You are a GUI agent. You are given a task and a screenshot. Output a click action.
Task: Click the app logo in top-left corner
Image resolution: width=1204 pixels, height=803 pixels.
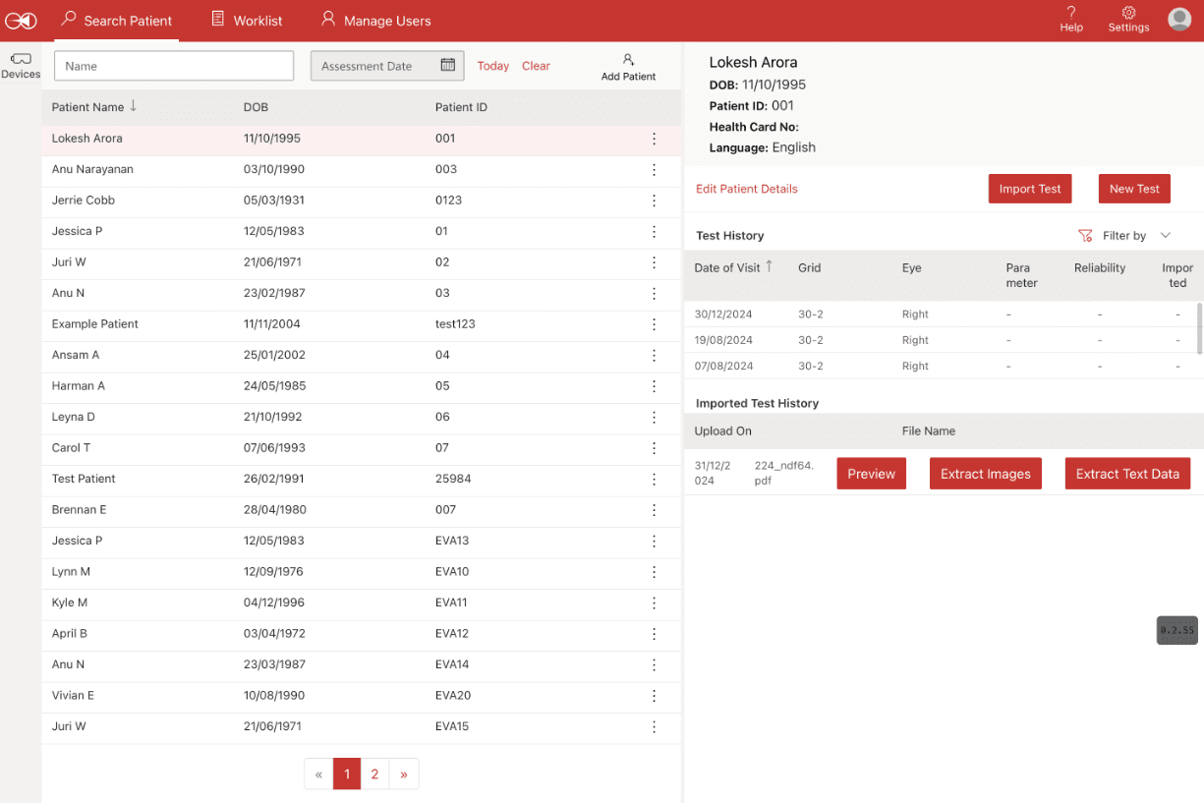pyautogui.click(x=21, y=21)
